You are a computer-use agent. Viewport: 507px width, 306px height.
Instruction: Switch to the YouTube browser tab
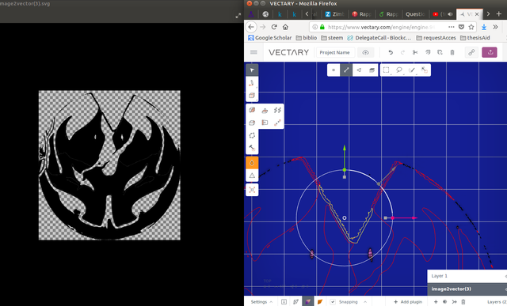point(439,14)
